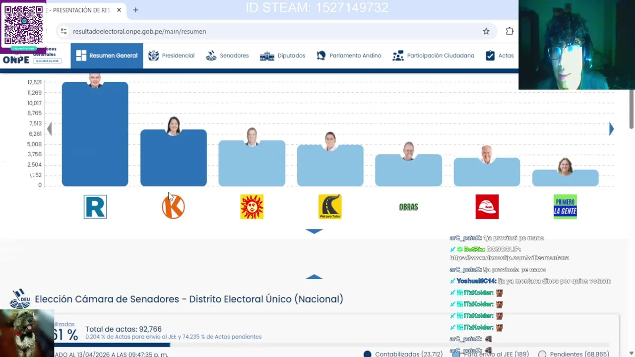Click the Actas checkmark icon
Viewport: 635px width, 357px height.
pos(490,56)
